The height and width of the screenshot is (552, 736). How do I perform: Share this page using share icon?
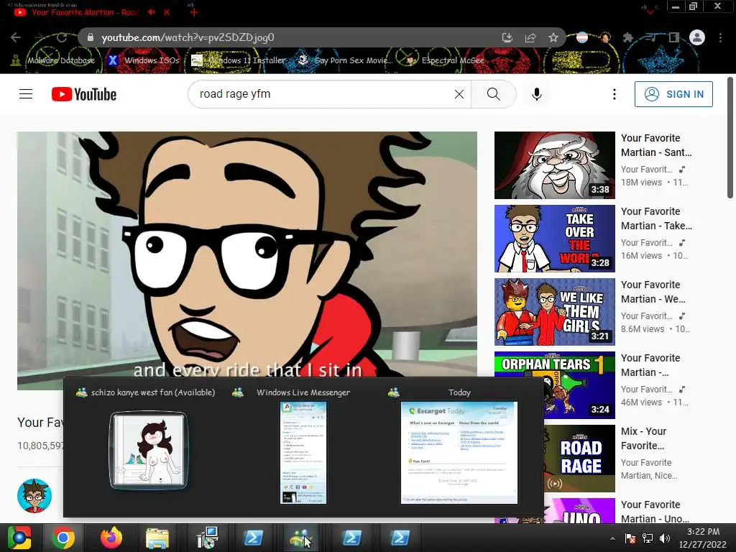tap(530, 37)
